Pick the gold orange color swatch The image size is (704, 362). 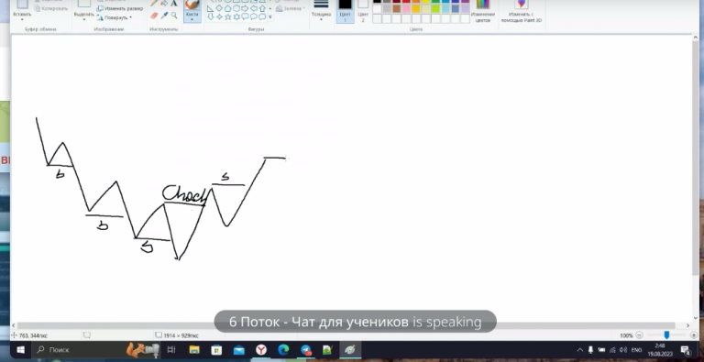416,8
